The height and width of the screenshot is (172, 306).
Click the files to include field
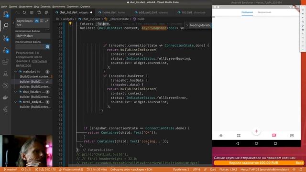pos(33,36)
